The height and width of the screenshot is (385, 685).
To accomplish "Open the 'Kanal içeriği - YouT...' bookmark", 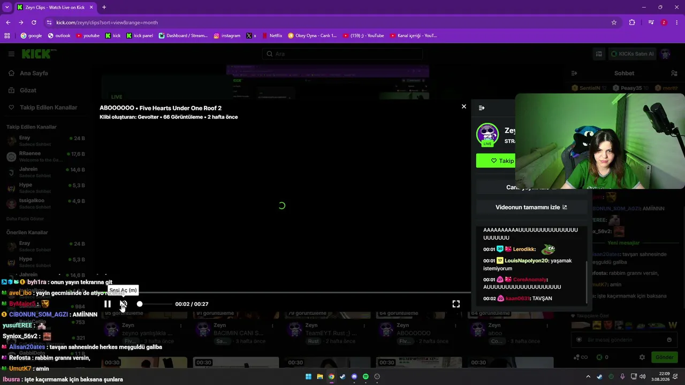I will [x=414, y=36].
